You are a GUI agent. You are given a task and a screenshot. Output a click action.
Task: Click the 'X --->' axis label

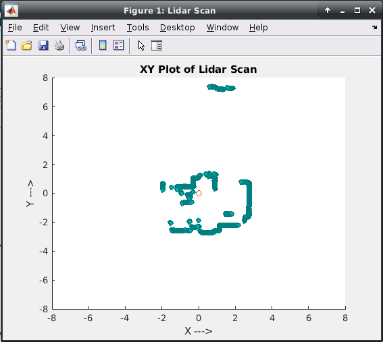(199, 331)
